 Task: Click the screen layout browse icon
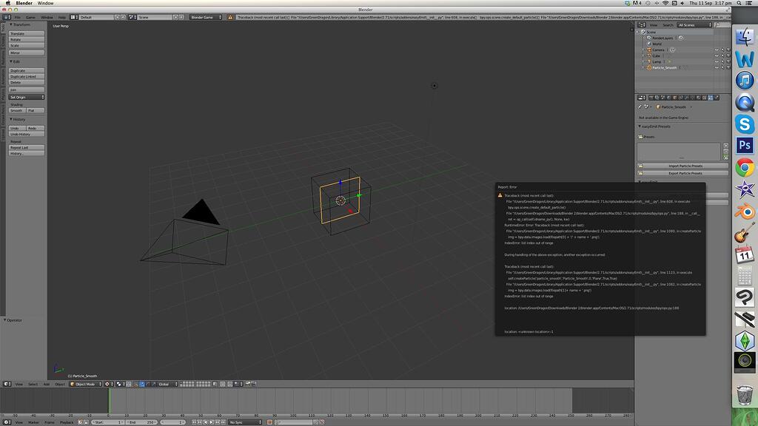[74, 18]
